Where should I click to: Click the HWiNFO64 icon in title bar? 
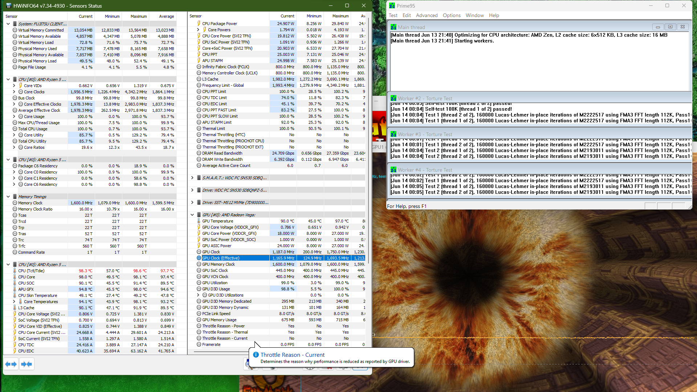tap(9, 6)
